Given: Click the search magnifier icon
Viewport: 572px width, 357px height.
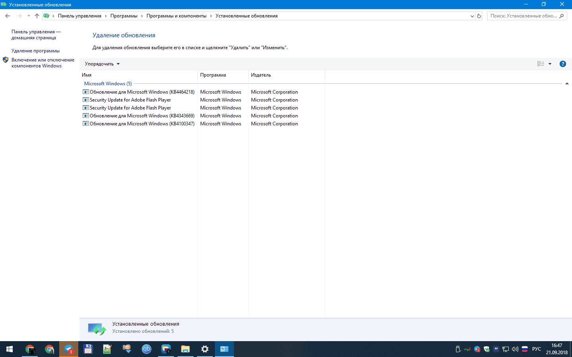Looking at the screenshot, I should [x=561, y=16].
